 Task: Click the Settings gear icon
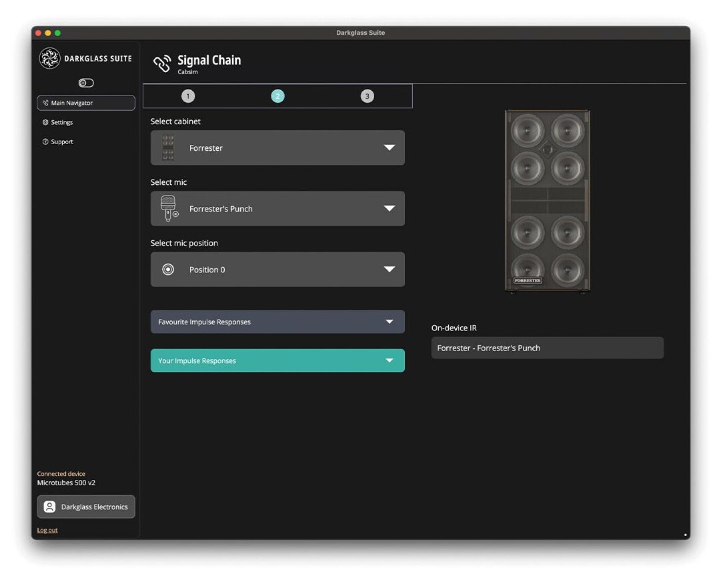tap(45, 122)
